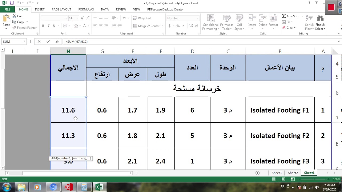Open the Fill button in Editing group

click(x=288, y=22)
